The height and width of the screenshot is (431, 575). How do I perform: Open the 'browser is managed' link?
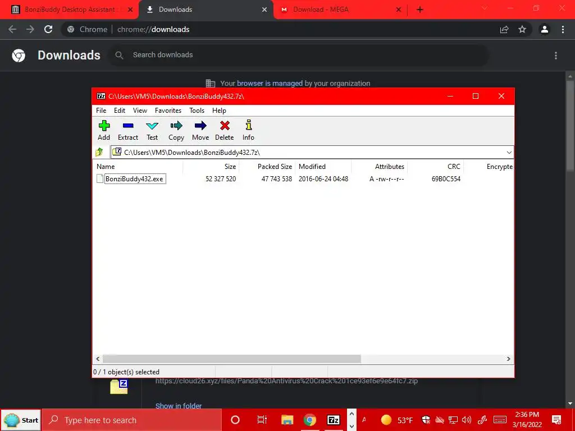tap(270, 83)
